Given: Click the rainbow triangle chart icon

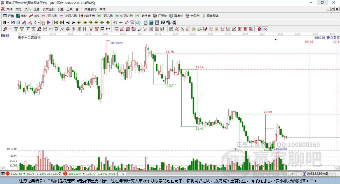Looking at the screenshot, I should 49,23.
